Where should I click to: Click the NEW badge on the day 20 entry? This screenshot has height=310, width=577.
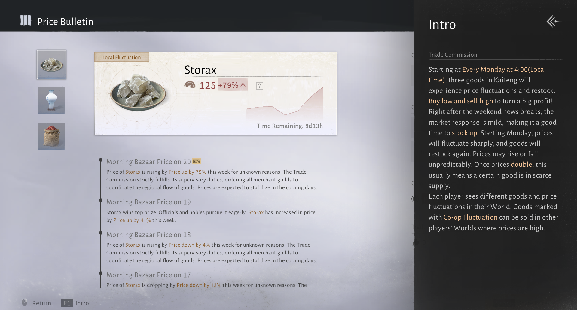197,161
